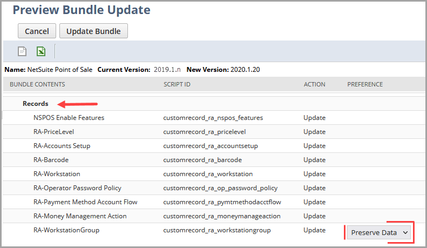Click script ID customrecord_ra_pricelevel
Viewport: 427px width, 248px height.
[204, 132]
